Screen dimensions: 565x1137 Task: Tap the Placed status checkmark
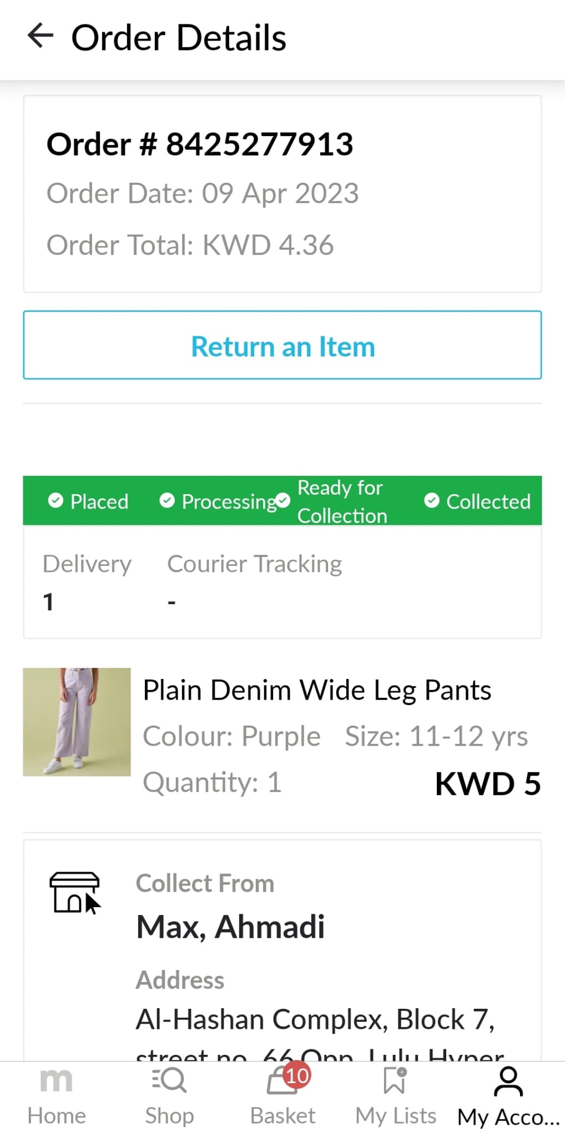click(x=56, y=501)
